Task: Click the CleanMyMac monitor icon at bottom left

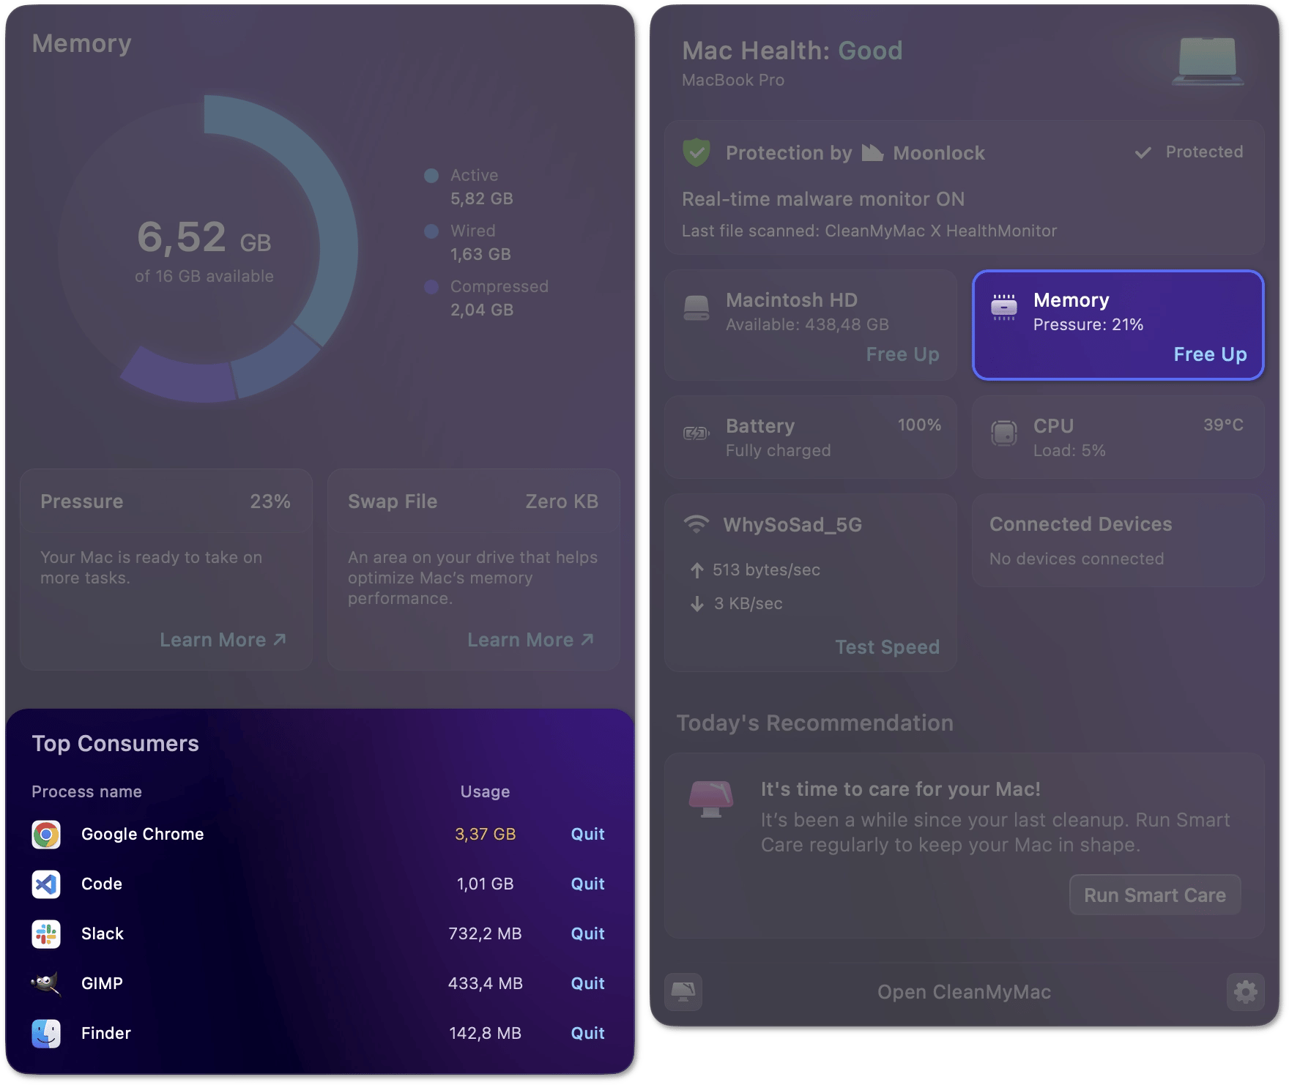Action: 683,992
